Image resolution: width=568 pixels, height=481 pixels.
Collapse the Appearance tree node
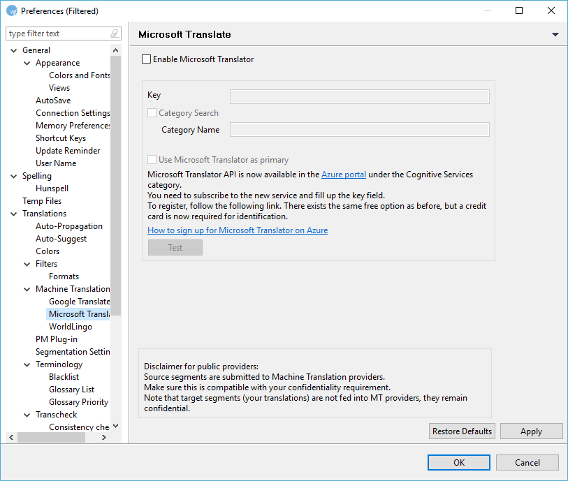pyautogui.click(x=27, y=63)
